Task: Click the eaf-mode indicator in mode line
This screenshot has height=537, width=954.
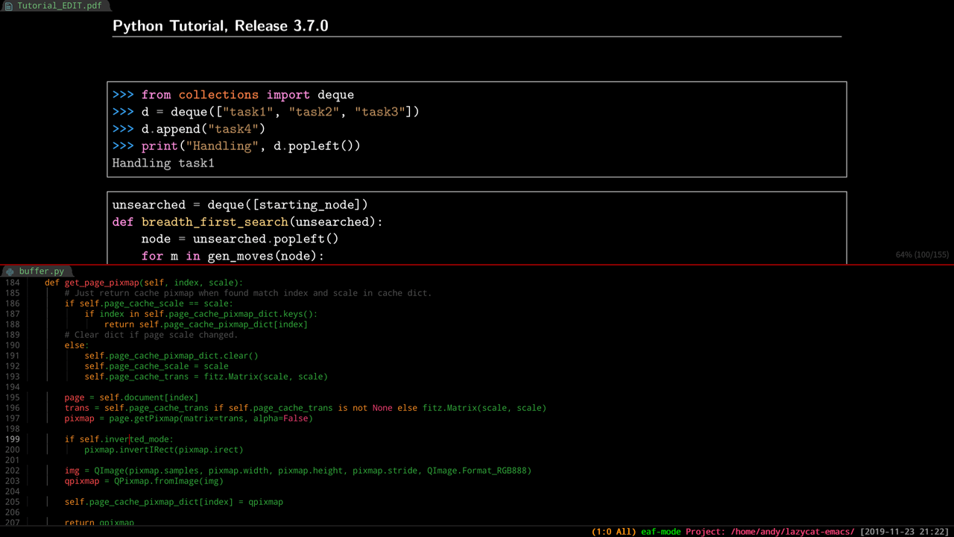Action: click(661, 532)
